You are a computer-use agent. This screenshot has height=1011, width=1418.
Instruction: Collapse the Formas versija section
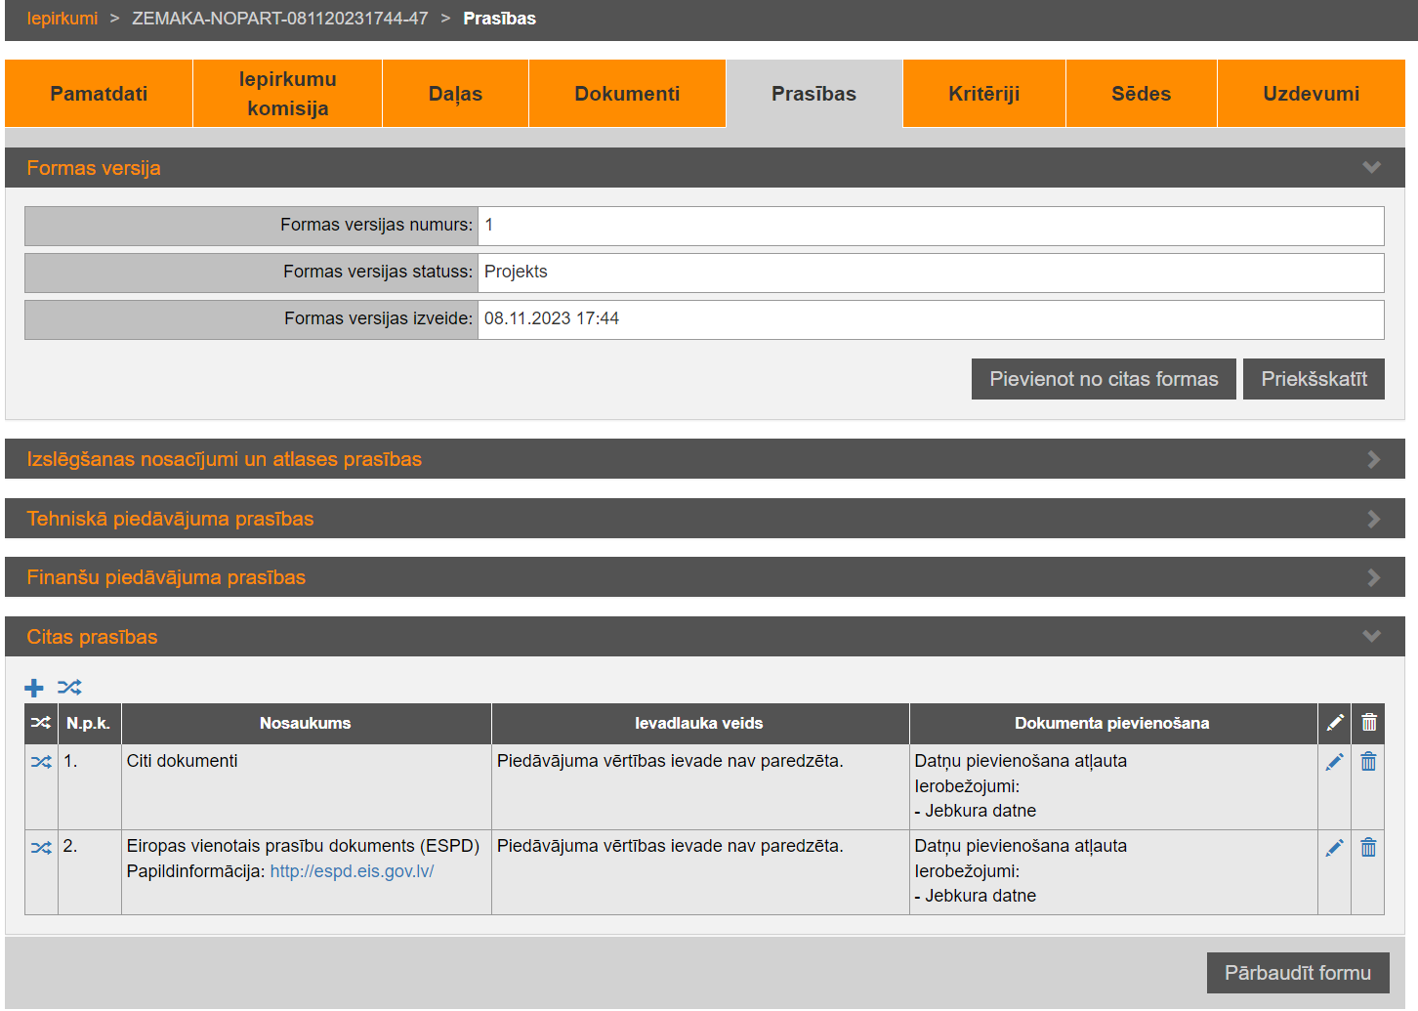(1371, 168)
